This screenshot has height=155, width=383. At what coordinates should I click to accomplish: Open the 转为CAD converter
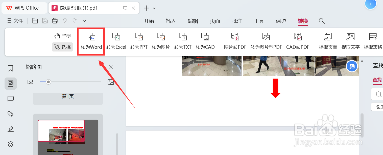coord(205,42)
